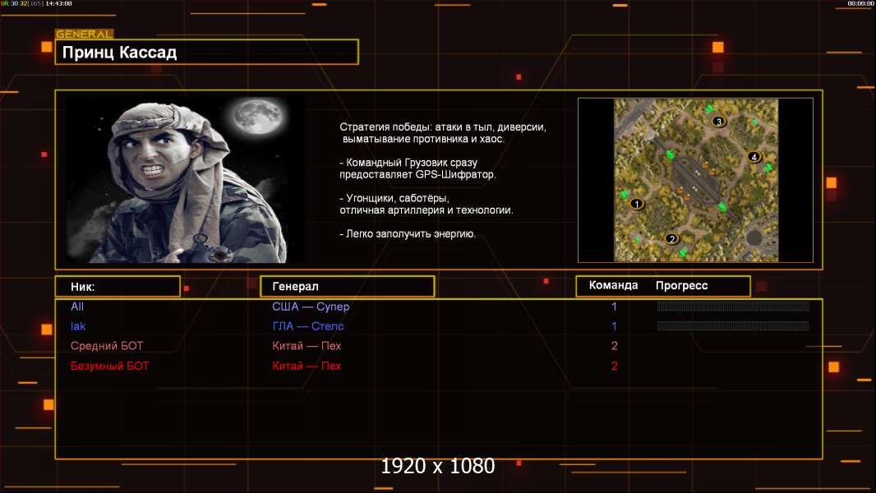The height and width of the screenshot is (493, 876).
Task: Click the 00:00:00 timer in the corner
Action: pos(860,4)
